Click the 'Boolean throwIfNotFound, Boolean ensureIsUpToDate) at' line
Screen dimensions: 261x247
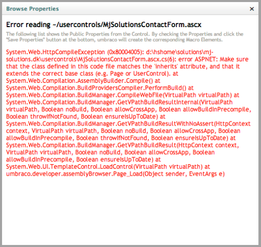pos(86,117)
